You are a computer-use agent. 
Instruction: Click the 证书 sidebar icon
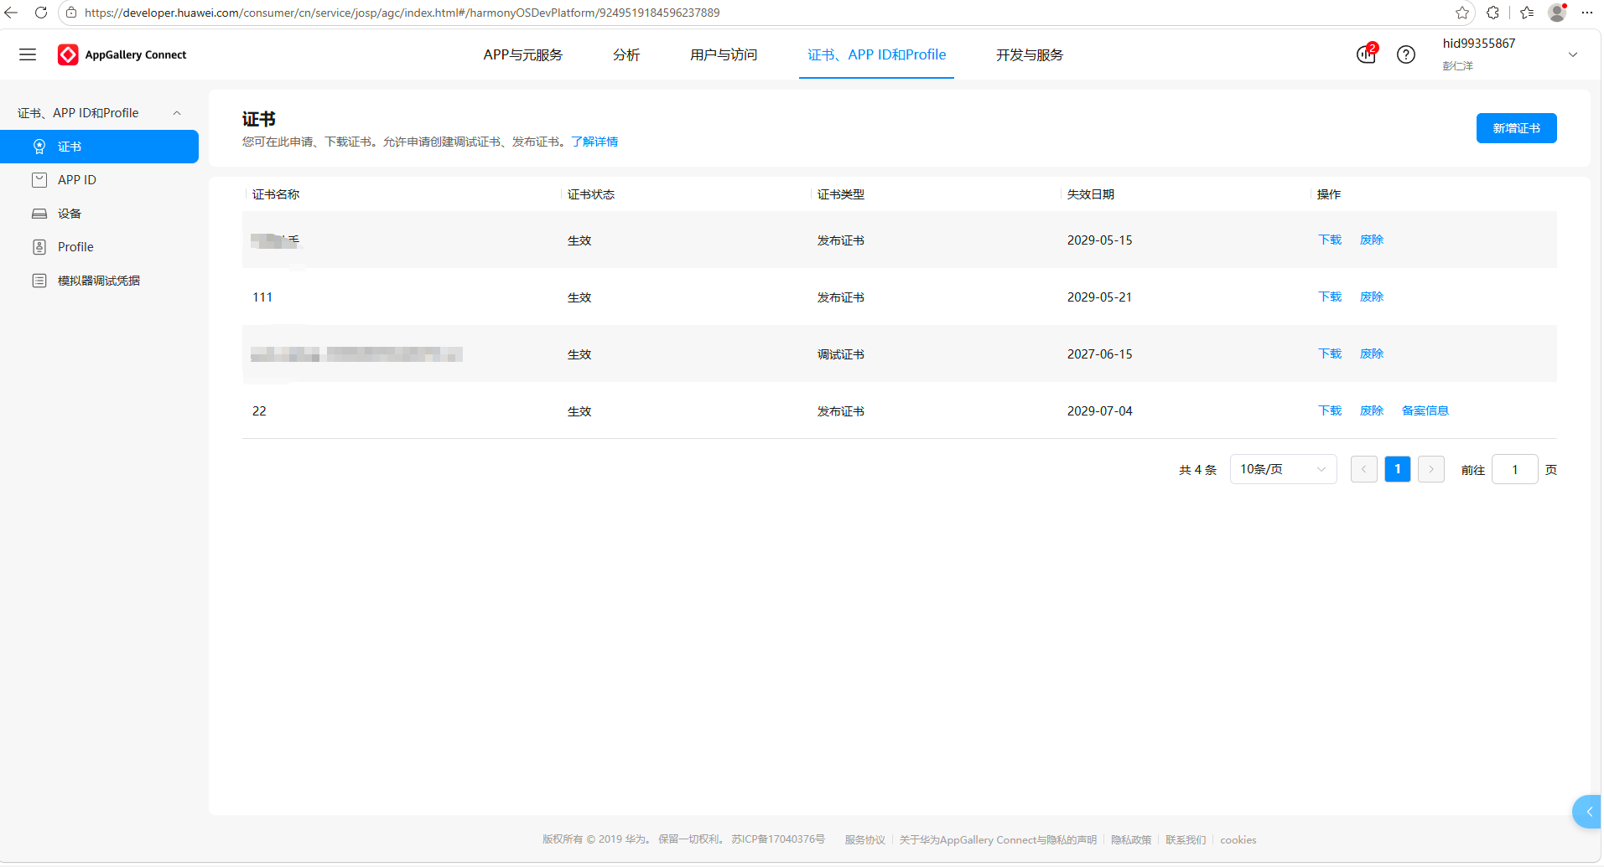click(39, 147)
